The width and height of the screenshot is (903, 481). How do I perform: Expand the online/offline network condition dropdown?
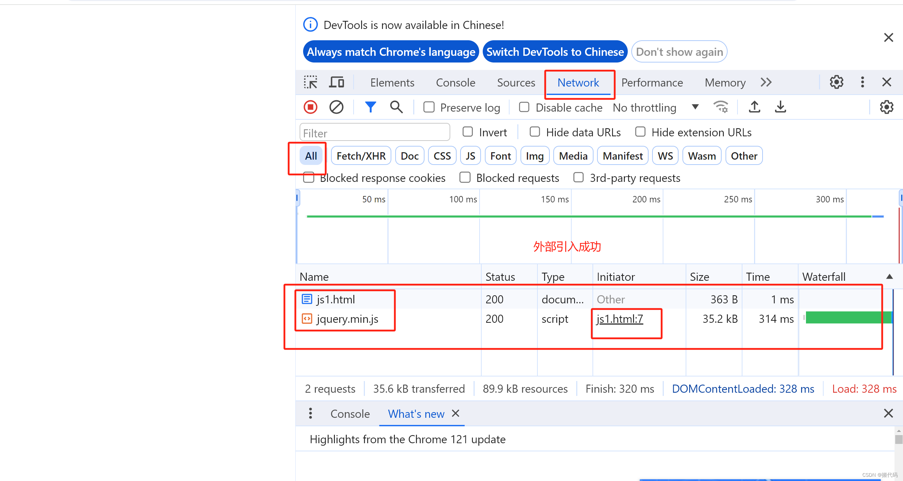(x=696, y=108)
